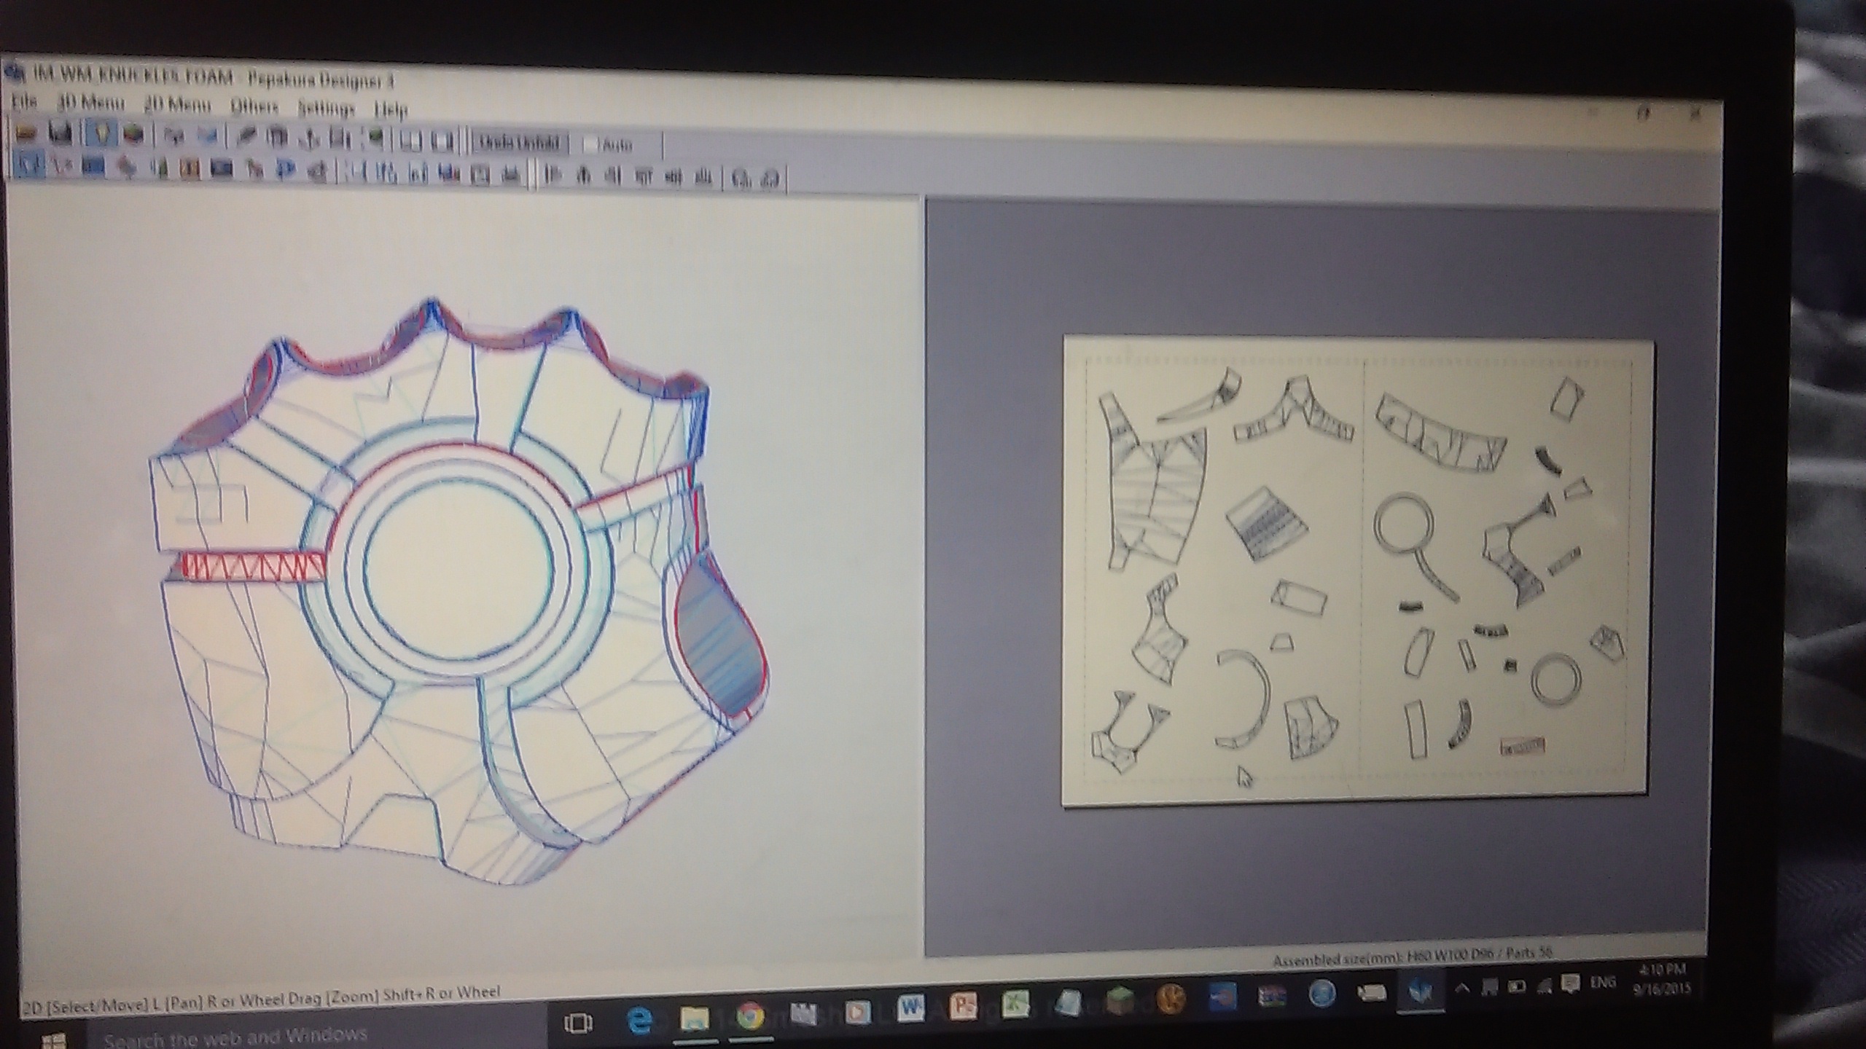Click the pen-shaped edge tool icon

246,137
